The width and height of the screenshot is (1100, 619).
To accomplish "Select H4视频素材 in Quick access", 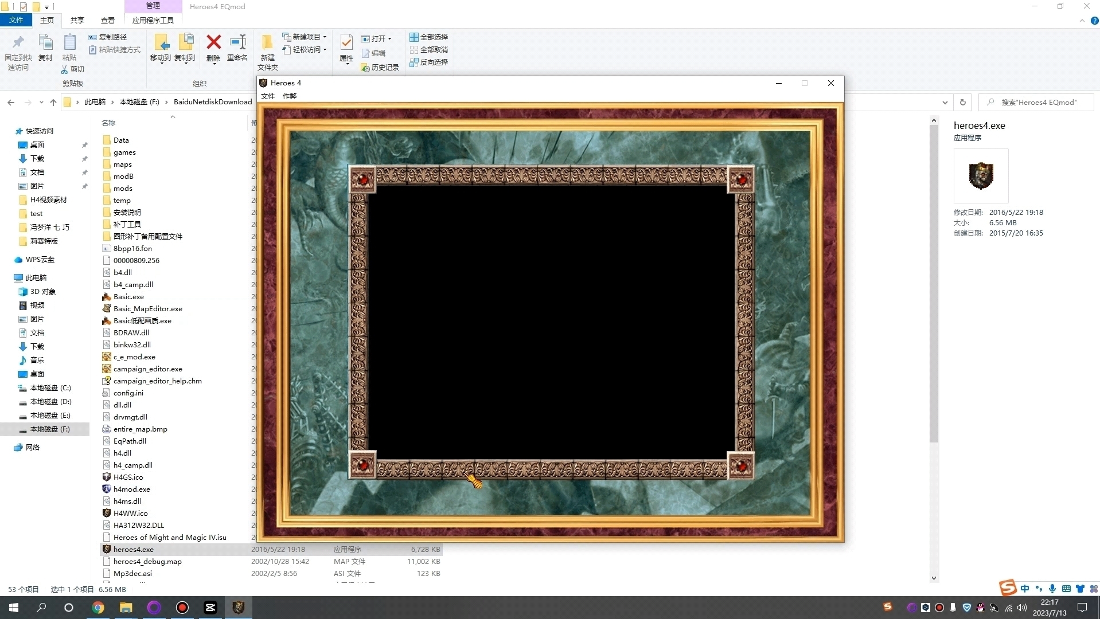I will (48, 200).
